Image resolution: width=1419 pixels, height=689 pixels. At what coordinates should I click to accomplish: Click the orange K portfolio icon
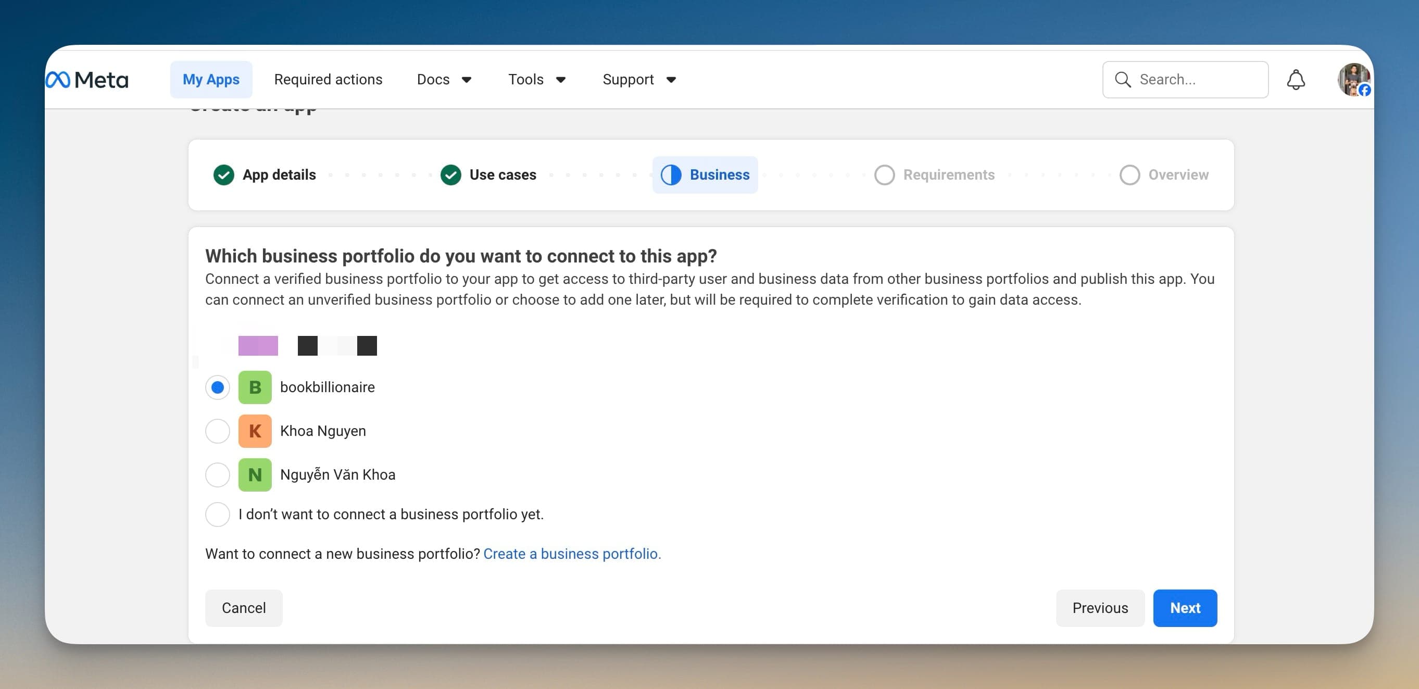255,431
